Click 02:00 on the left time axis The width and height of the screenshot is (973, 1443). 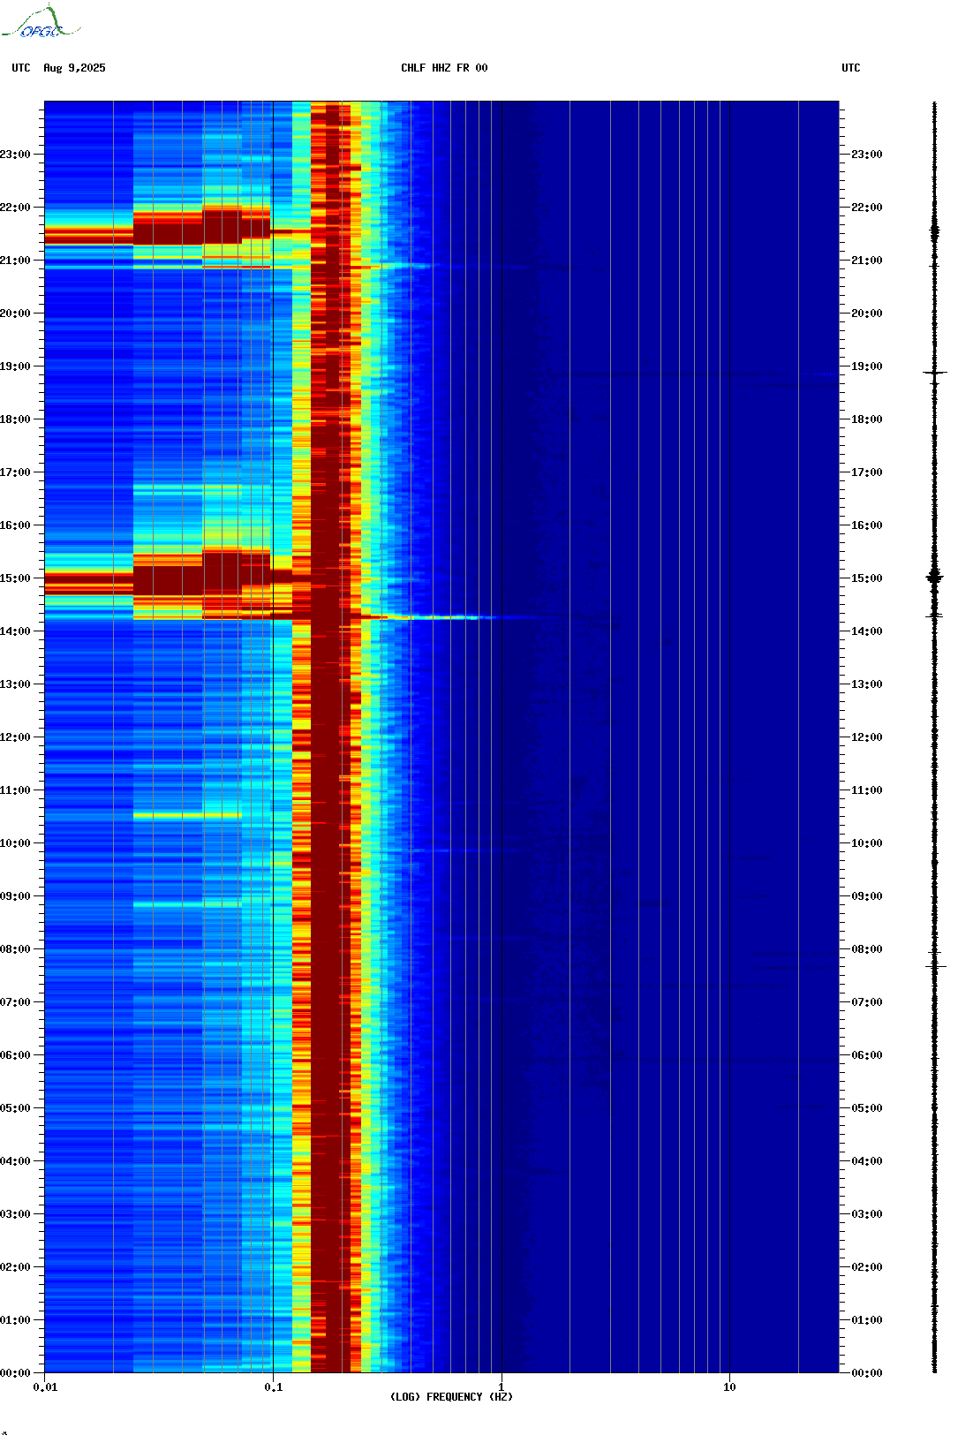pos(15,1267)
